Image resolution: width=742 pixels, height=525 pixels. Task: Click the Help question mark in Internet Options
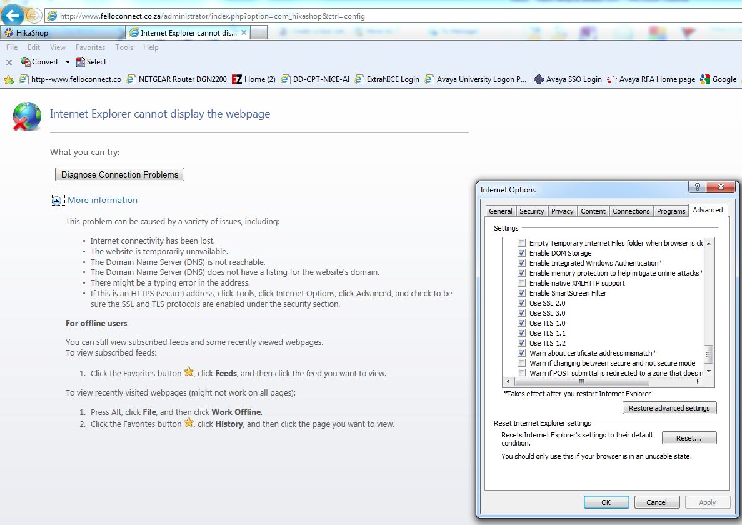coord(697,187)
